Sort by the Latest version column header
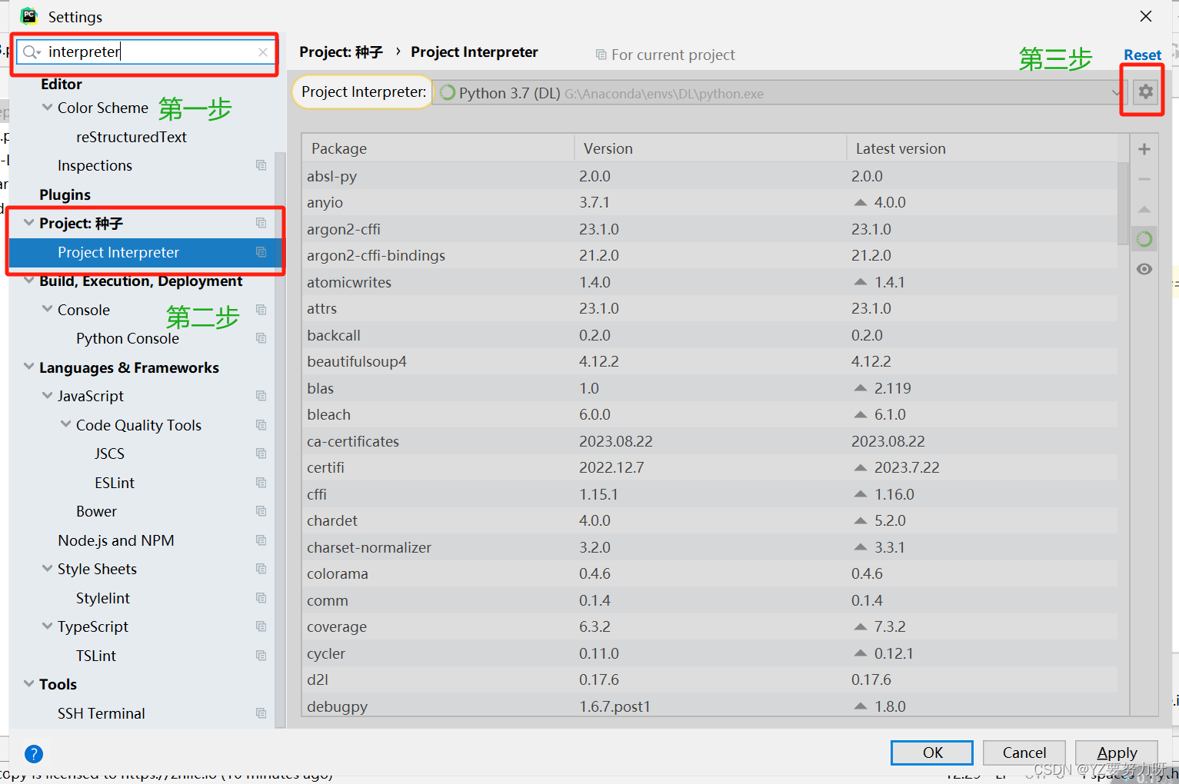The image size is (1179, 784). 982,148
